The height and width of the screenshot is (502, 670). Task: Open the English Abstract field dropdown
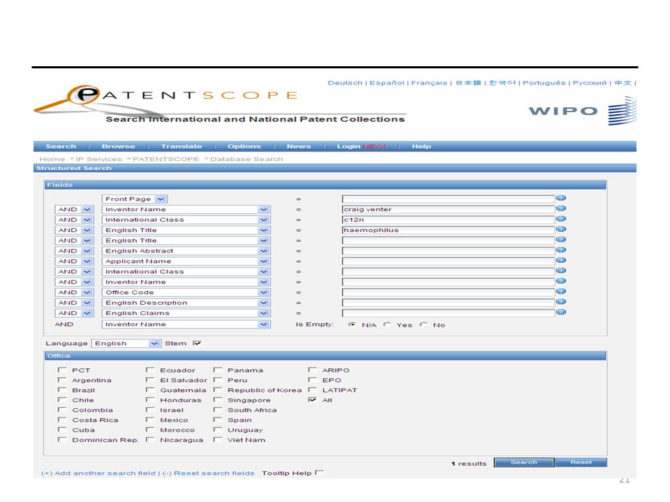pos(186,251)
